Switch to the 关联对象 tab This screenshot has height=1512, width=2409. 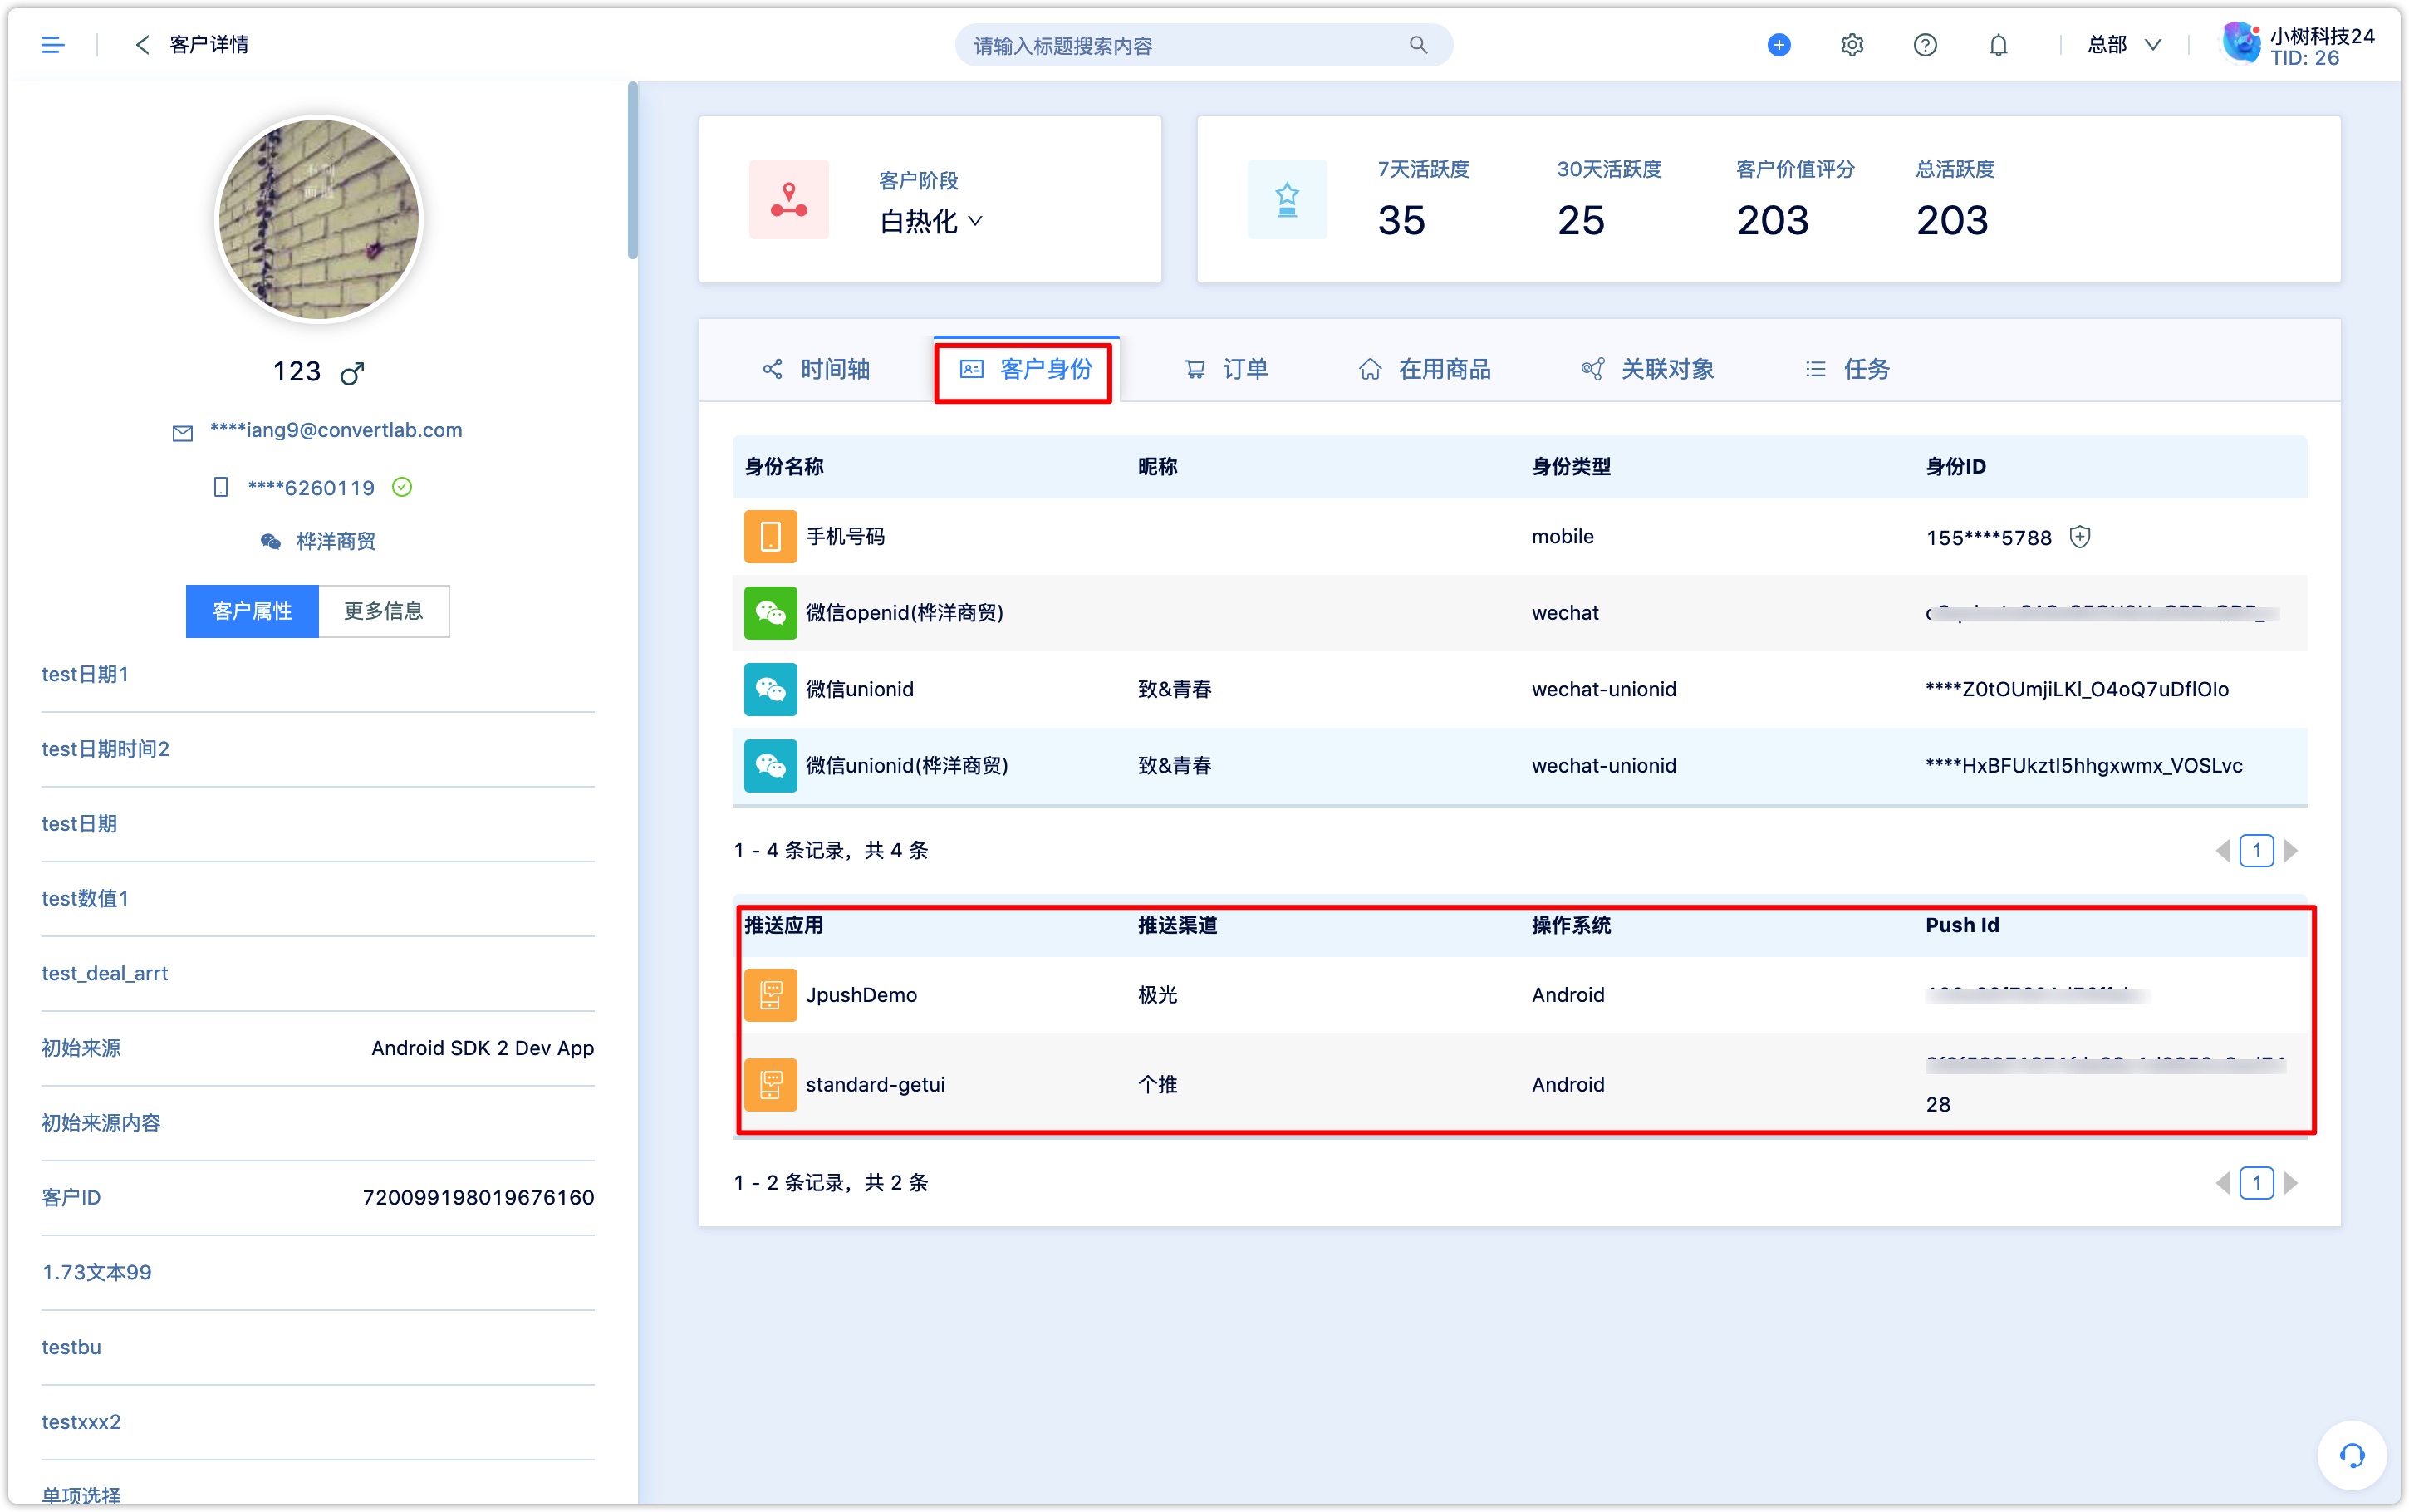coord(1647,369)
